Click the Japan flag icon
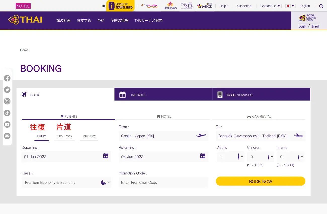Image resolution: width=327 pixels, height=214 pixels. (x=288, y=6)
